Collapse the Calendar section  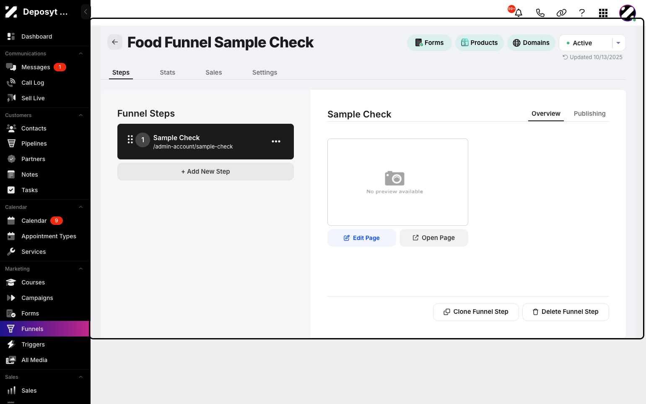click(81, 207)
